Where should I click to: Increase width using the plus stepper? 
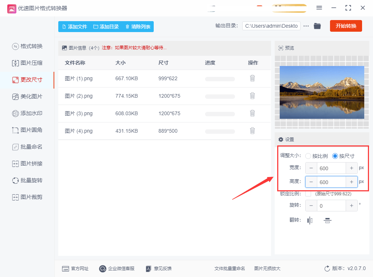coord(352,168)
